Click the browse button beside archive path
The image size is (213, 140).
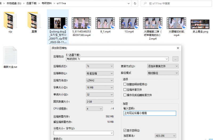[x=175, y=59]
